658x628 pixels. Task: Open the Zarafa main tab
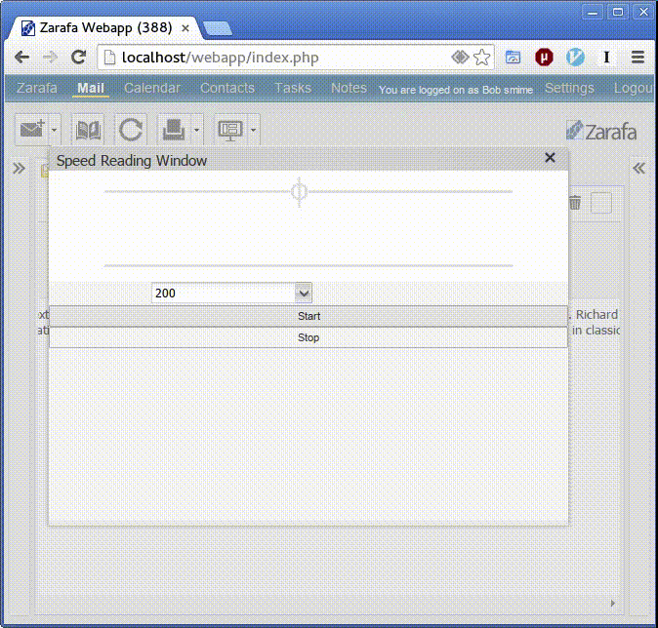pos(37,88)
